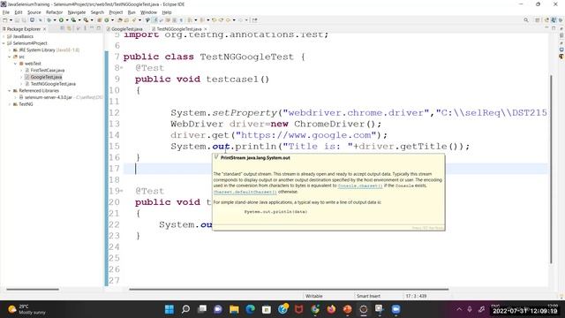Screen dimensions: 565x318
Task: Click the green Run button in toolbar
Action: (x=61, y=20)
